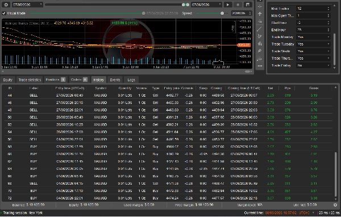Click the date range timeline slider handle
The width and height of the screenshot is (341, 217).
coord(185,5)
